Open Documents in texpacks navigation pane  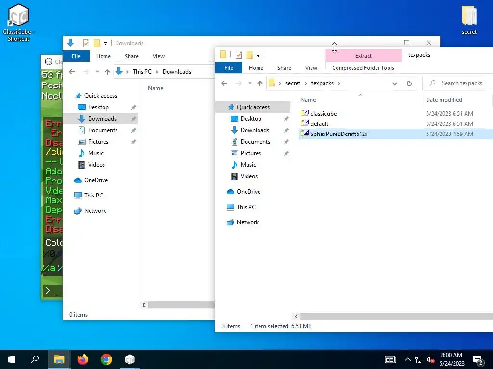coord(255,142)
